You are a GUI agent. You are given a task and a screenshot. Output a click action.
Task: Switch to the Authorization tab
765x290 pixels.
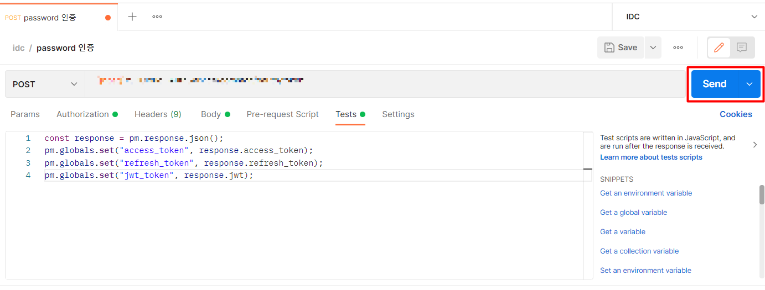click(87, 114)
